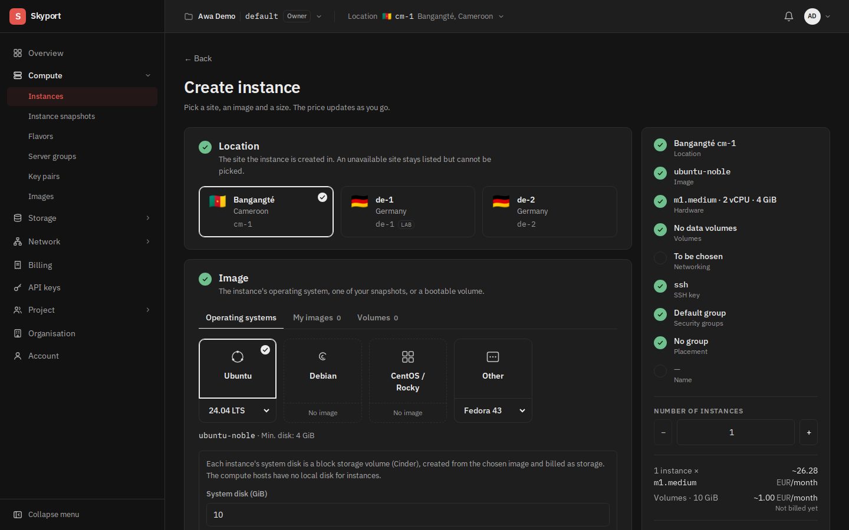Click the Project people icon
The width and height of the screenshot is (849, 530).
pos(18,310)
